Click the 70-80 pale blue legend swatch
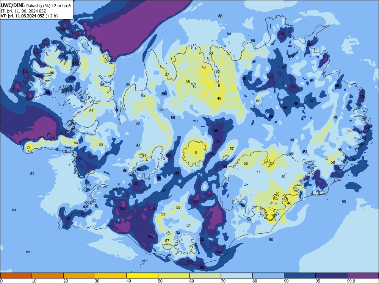The width and height of the screenshot is (379, 284). point(236,276)
